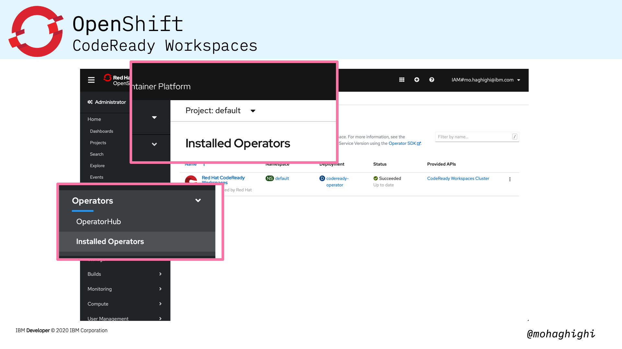Click the Up to date status text
Image resolution: width=622 pixels, height=349 pixels.
[384, 185]
